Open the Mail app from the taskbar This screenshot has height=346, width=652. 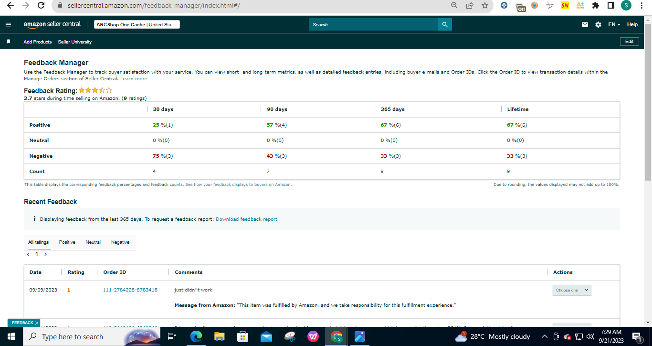[266, 337]
